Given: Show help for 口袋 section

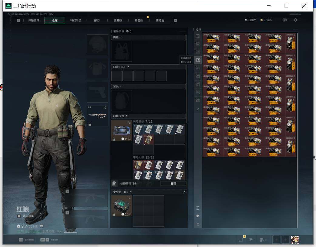Looking at the screenshot, I should 128,67.
